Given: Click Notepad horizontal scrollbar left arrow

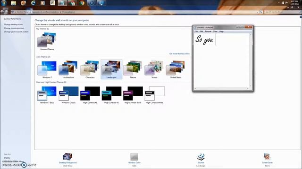Looking at the screenshot, I should [x=195, y=89].
